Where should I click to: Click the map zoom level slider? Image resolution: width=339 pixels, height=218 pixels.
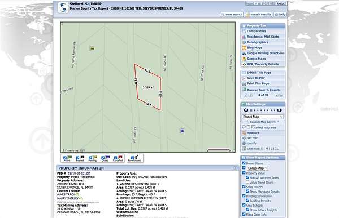263,110
